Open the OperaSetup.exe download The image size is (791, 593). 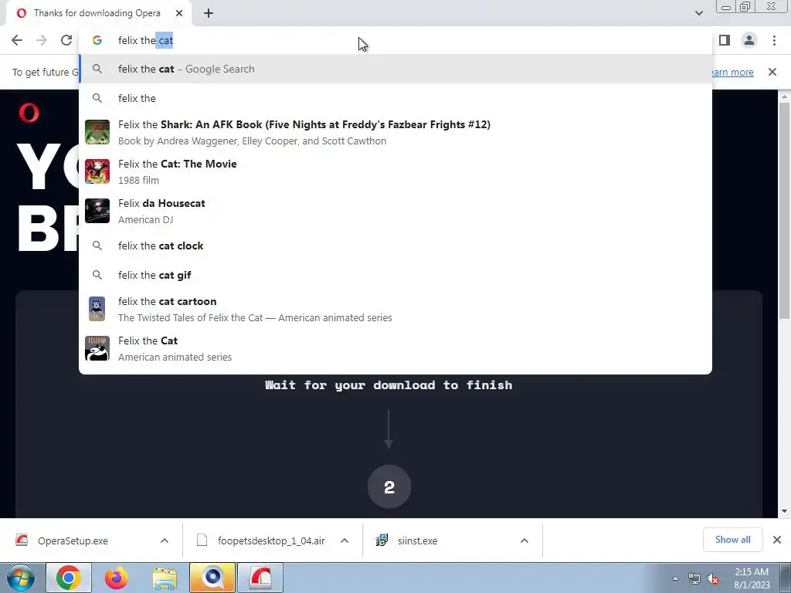point(73,540)
